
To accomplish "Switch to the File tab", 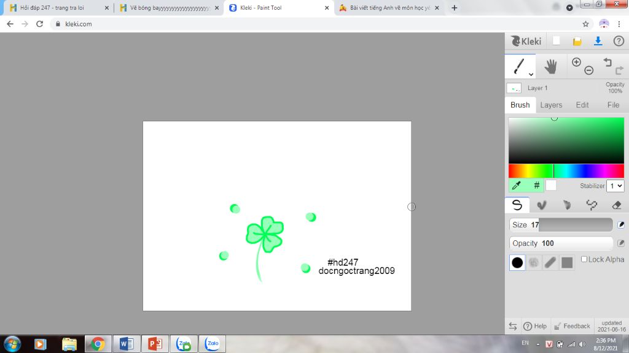I will (x=613, y=105).
